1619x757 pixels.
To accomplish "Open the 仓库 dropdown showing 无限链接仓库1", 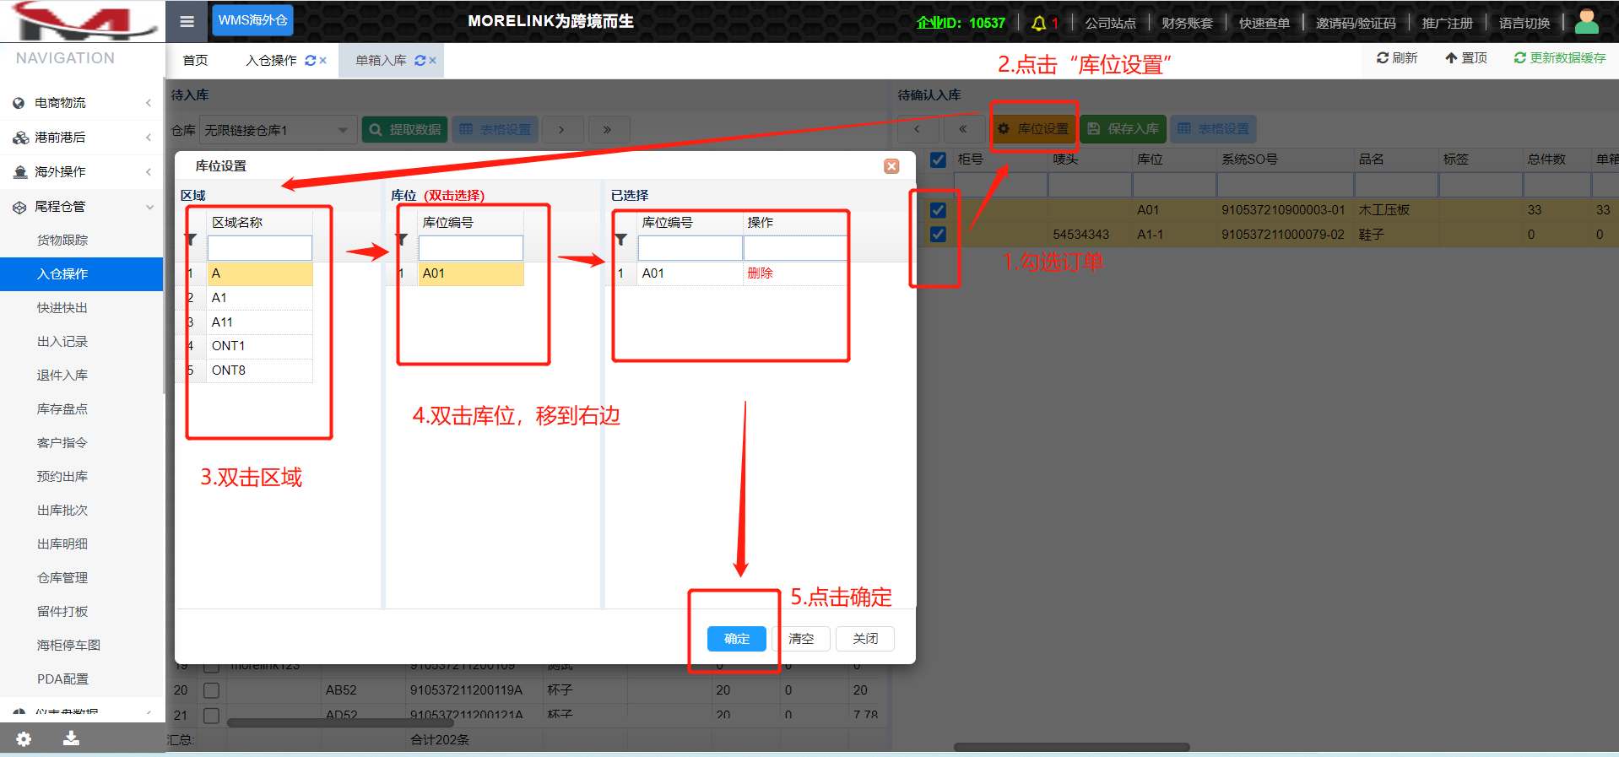I will pos(279,130).
